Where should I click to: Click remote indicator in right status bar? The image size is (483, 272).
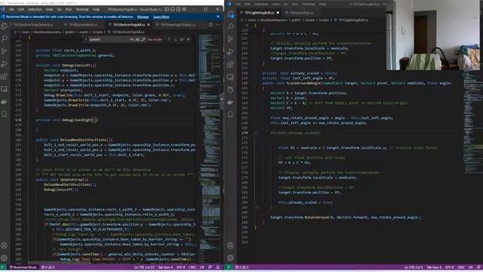point(229,267)
